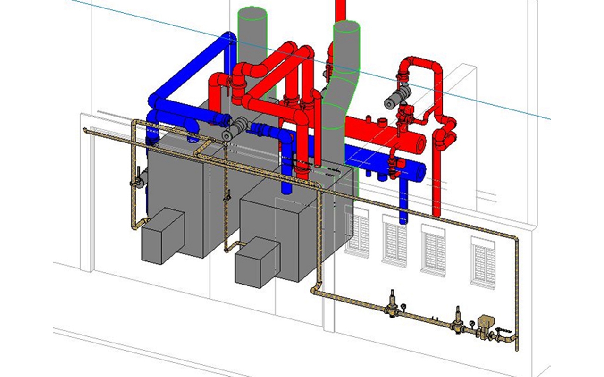Select the tan gas valve box
604x377 pixels.
coord(484,323)
